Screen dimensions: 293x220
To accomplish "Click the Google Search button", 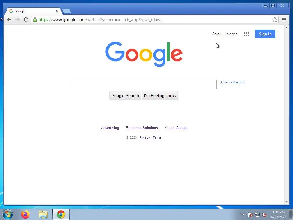I will [125, 96].
